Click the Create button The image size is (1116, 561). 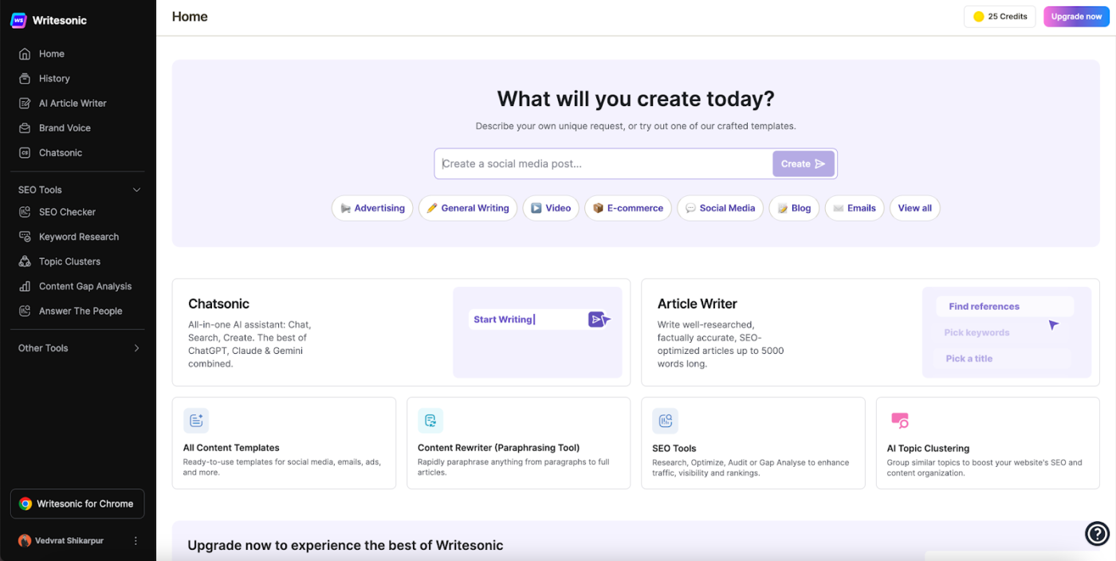pos(804,164)
